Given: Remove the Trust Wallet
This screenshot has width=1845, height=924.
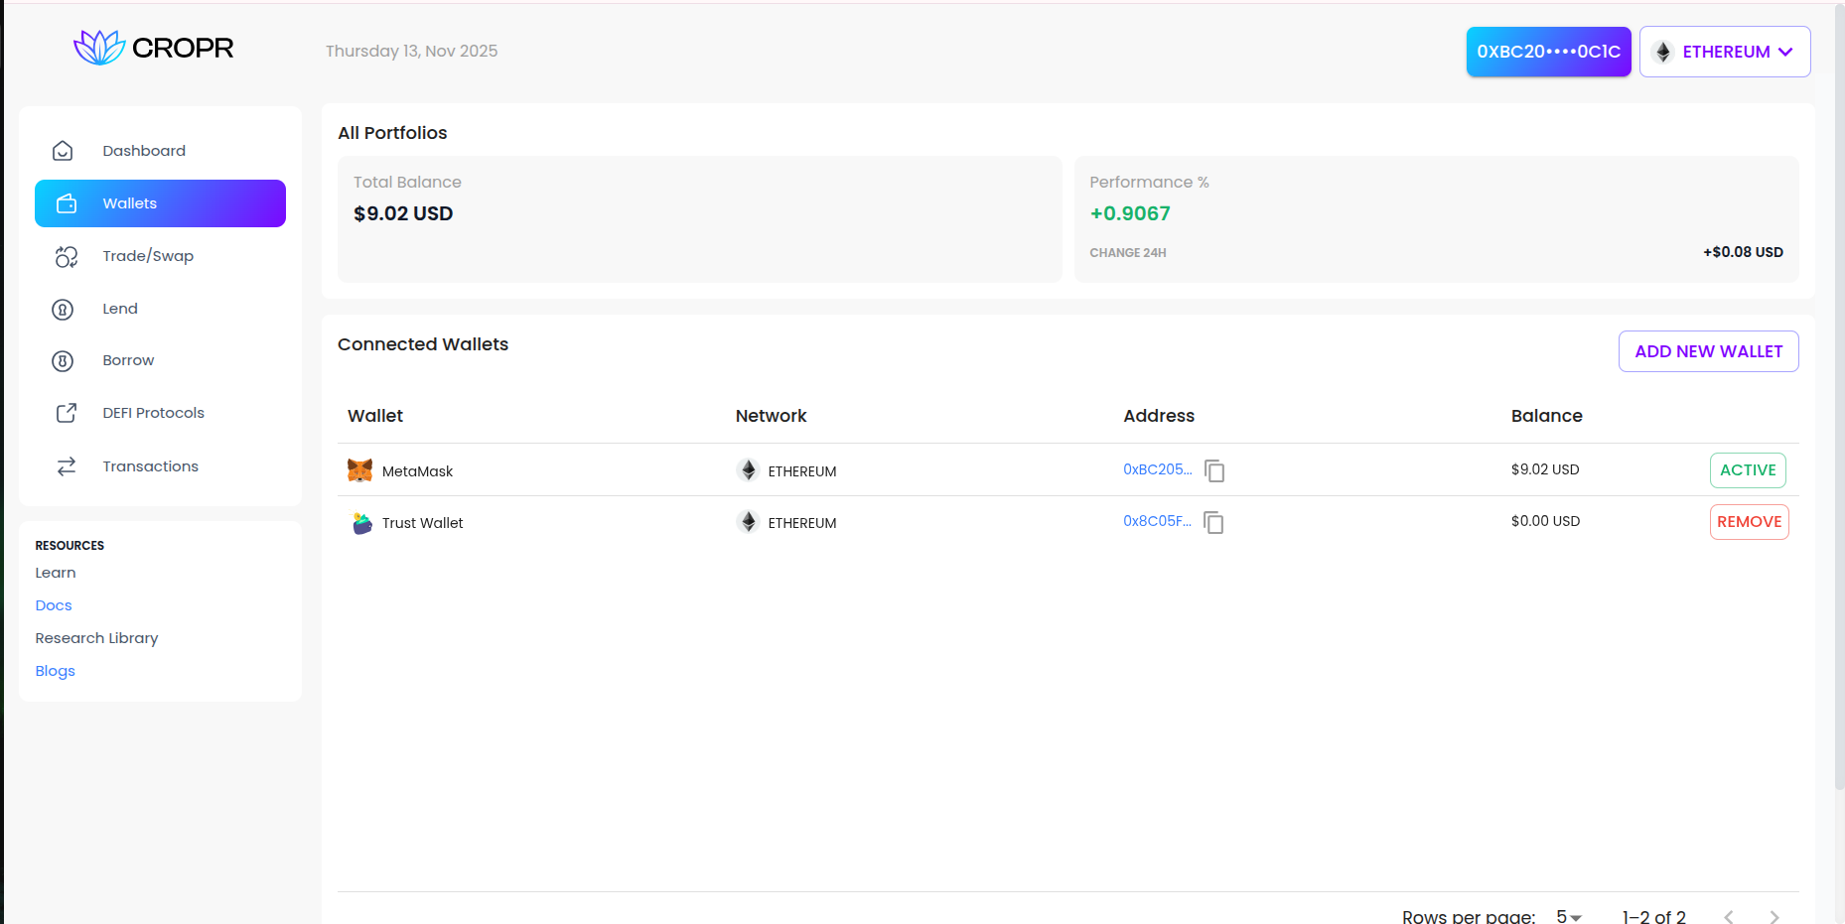Looking at the screenshot, I should click(1749, 522).
